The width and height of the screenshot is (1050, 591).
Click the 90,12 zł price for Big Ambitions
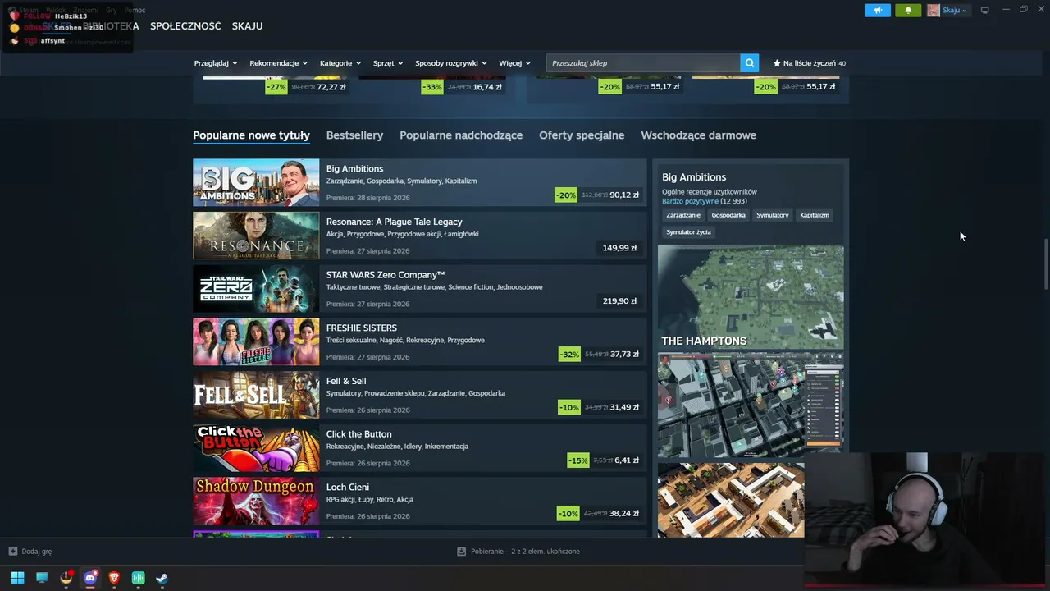point(624,195)
